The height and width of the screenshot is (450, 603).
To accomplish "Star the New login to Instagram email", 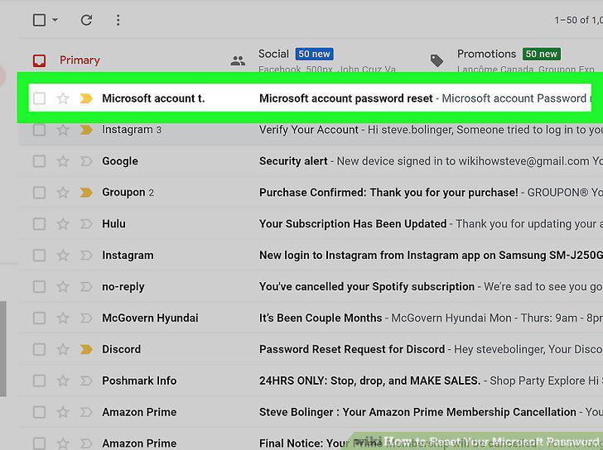I will pyautogui.click(x=63, y=256).
